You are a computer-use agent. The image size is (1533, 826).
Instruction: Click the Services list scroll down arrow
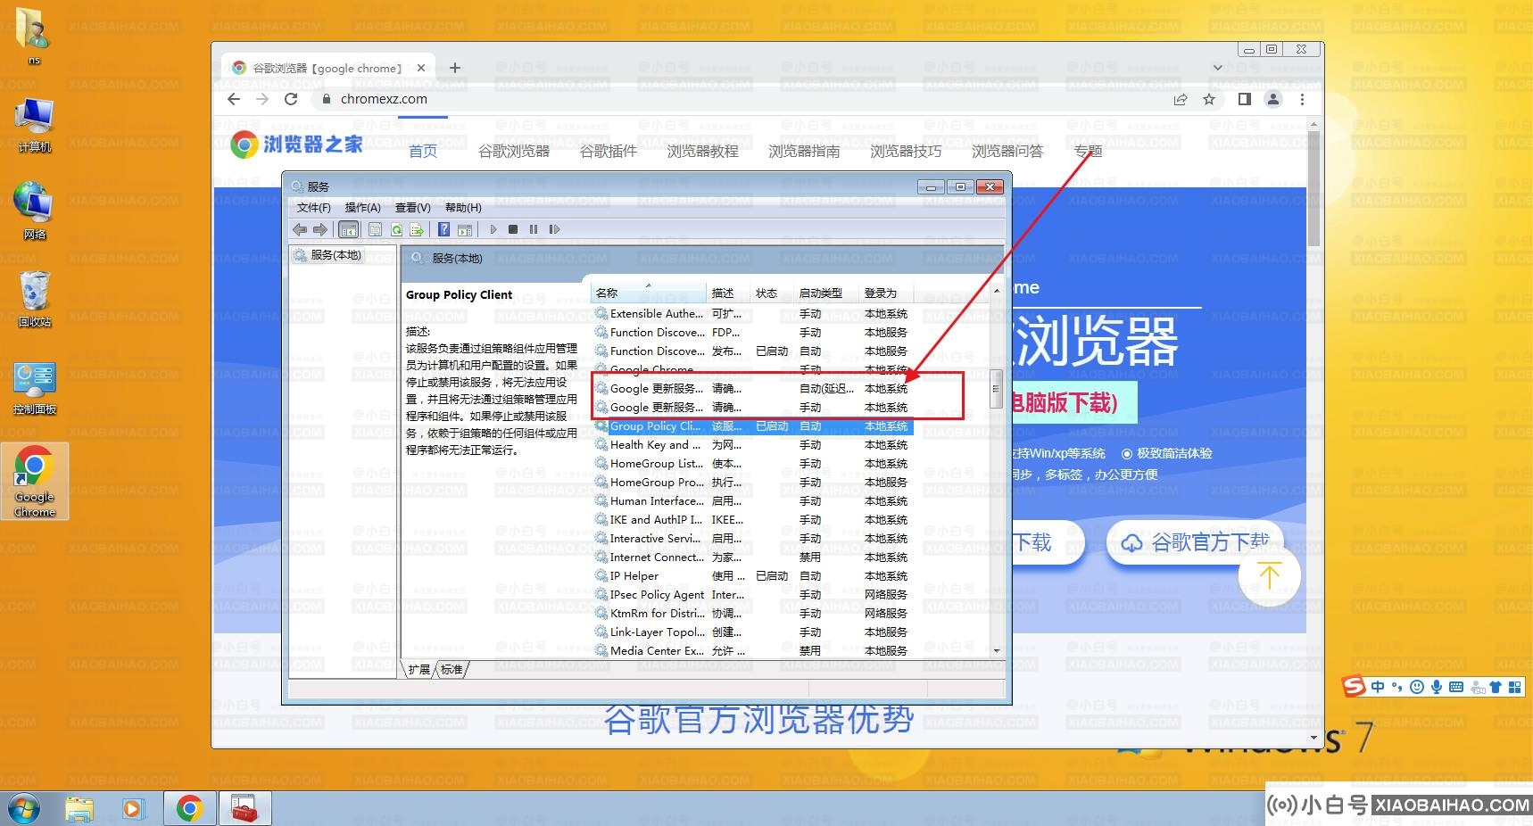(x=997, y=651)
